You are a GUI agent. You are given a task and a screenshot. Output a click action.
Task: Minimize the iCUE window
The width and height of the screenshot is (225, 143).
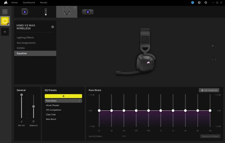[x=213, y=3]
